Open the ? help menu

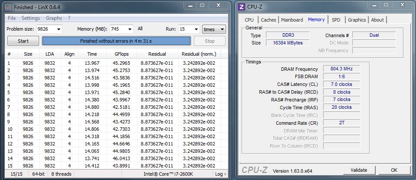tap(69, 18)
